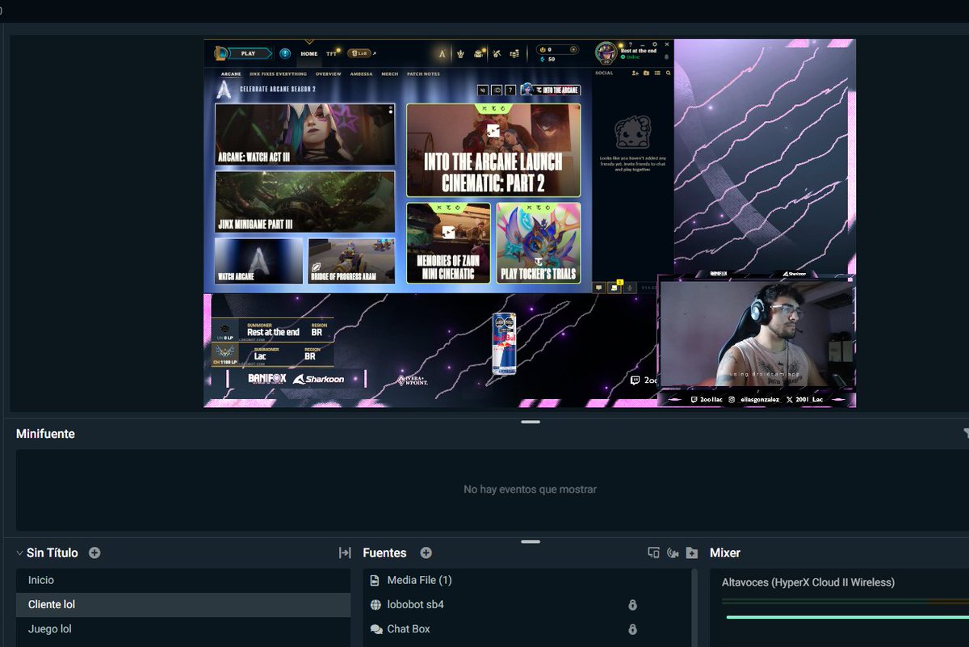Screen dimensions: 969x647
Task: Open MEMORIES OF ZAUN MINI CINEMATIC card
Action: click(x=448, y=242)
